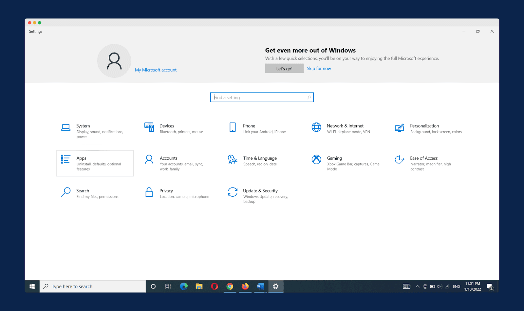This screenshot has width=524, height=311.
Task: Open Gaming Xbox icon
Action: click(x=316, y=159)
